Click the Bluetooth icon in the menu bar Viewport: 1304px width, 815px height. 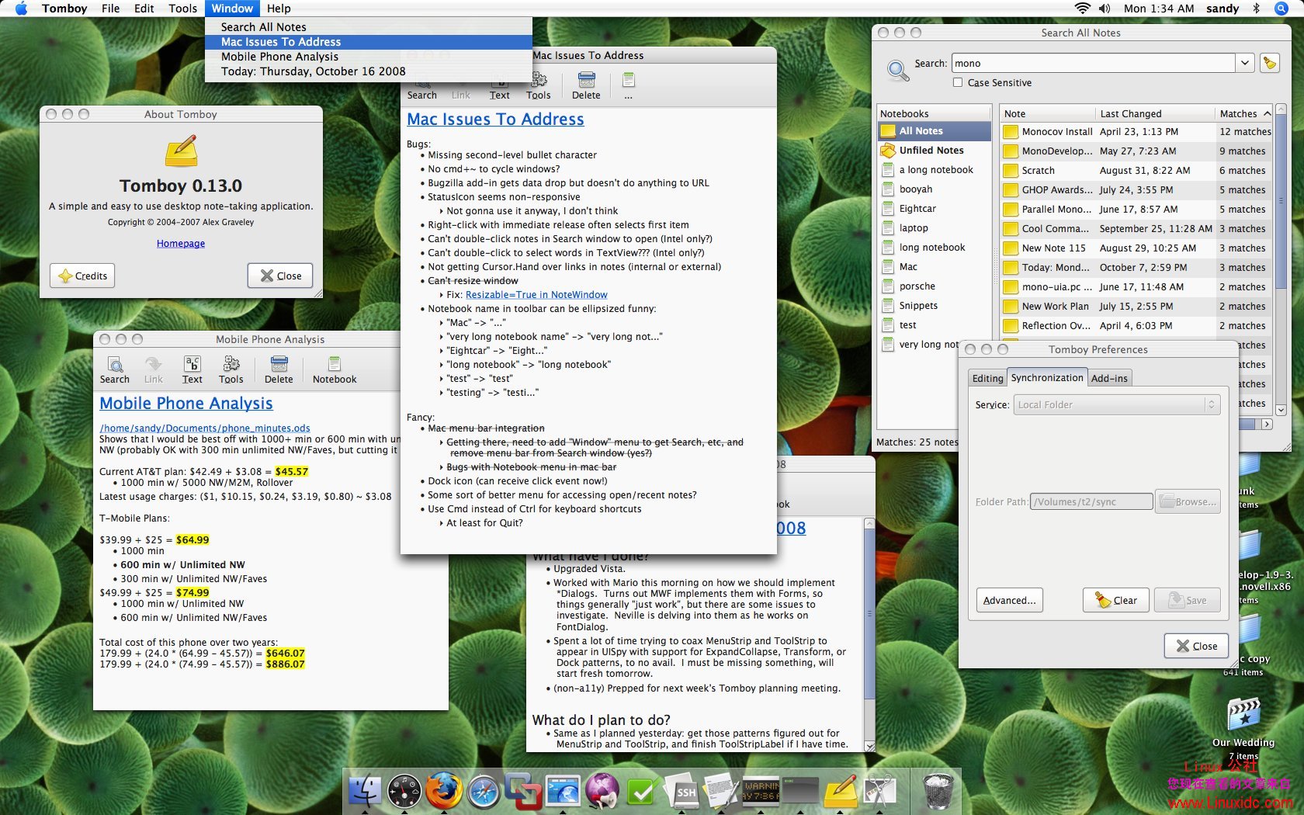(1257, 9)
